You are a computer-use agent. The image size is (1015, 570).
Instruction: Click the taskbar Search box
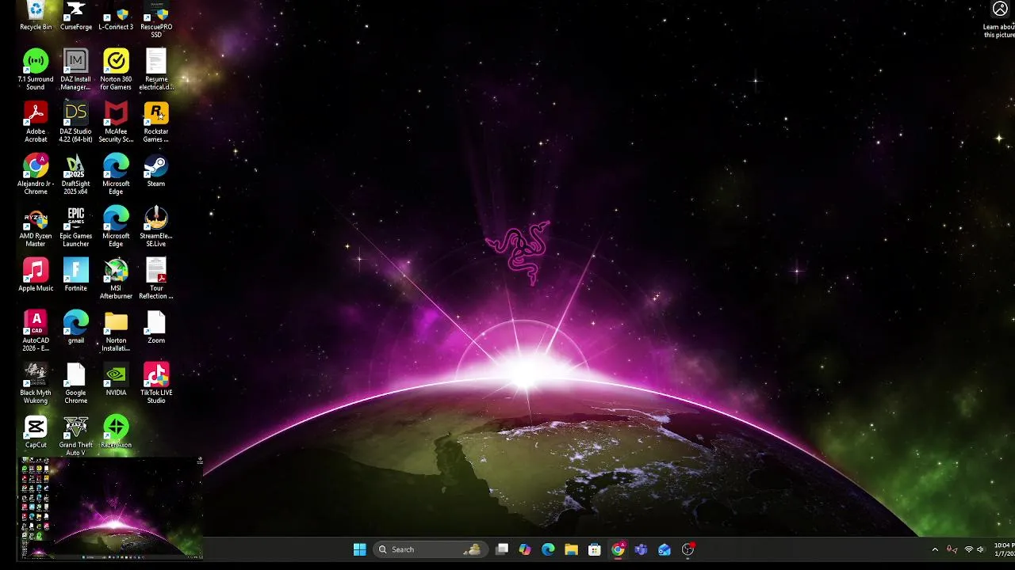[430, 549]
